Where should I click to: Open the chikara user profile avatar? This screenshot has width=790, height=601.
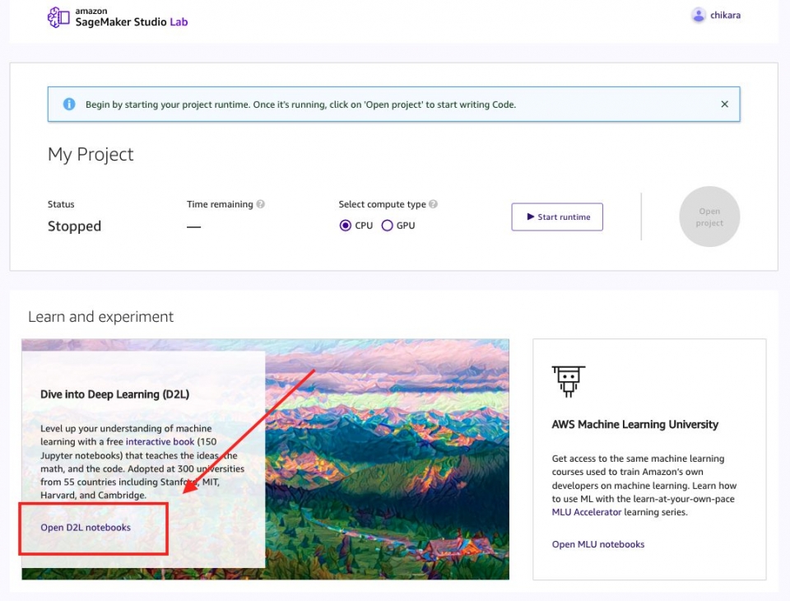[x=699, y=15]
